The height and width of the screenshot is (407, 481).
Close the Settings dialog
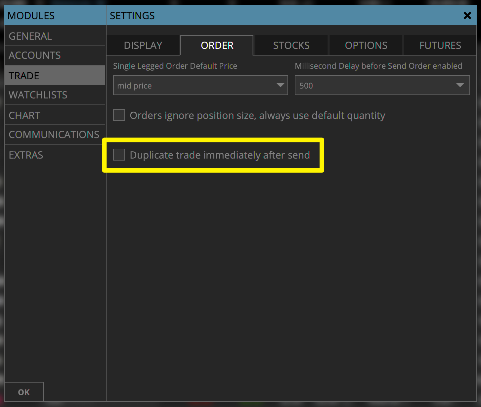pos(467,15)
